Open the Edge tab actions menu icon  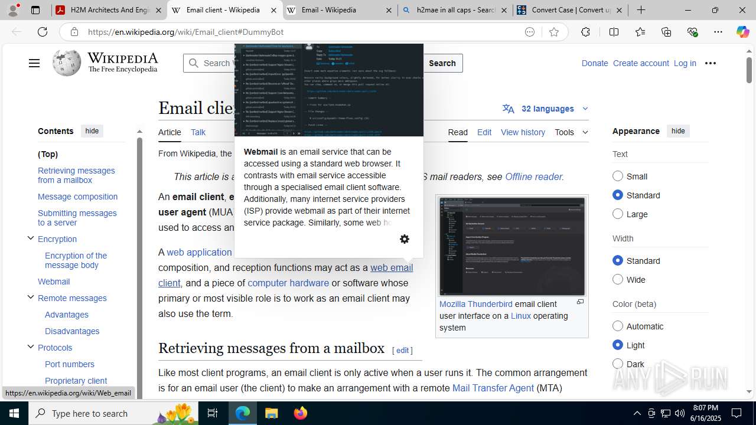[35, 10]
